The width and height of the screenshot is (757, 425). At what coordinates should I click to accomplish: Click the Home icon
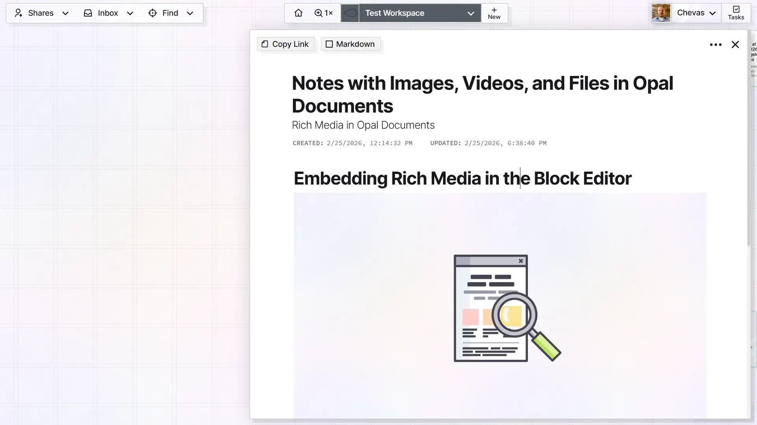coord(298,13)
